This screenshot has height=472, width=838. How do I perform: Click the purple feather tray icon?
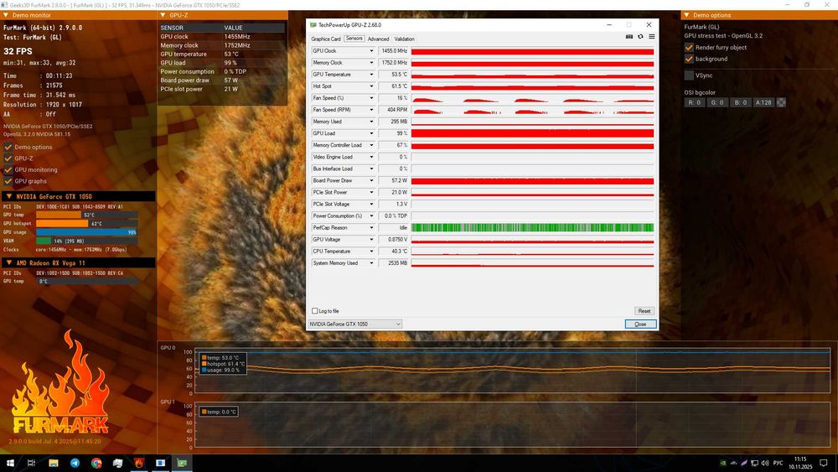tap(744, 463)
